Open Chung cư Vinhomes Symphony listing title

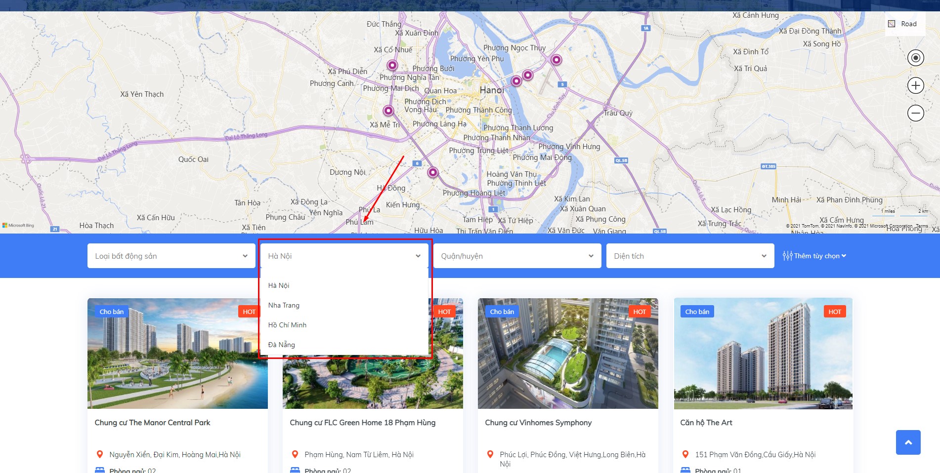click(538, 423)
